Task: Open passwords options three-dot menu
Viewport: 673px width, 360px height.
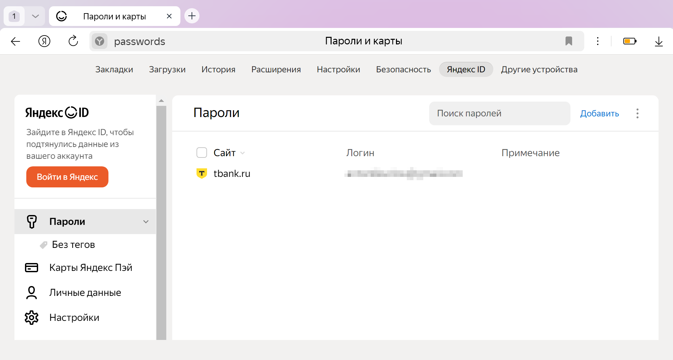Action: pos(637,113)
